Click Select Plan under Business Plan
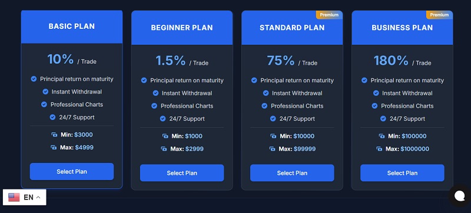Image resolution: width=471 pixels, height=213 pixels. click(x=402, y=173)
